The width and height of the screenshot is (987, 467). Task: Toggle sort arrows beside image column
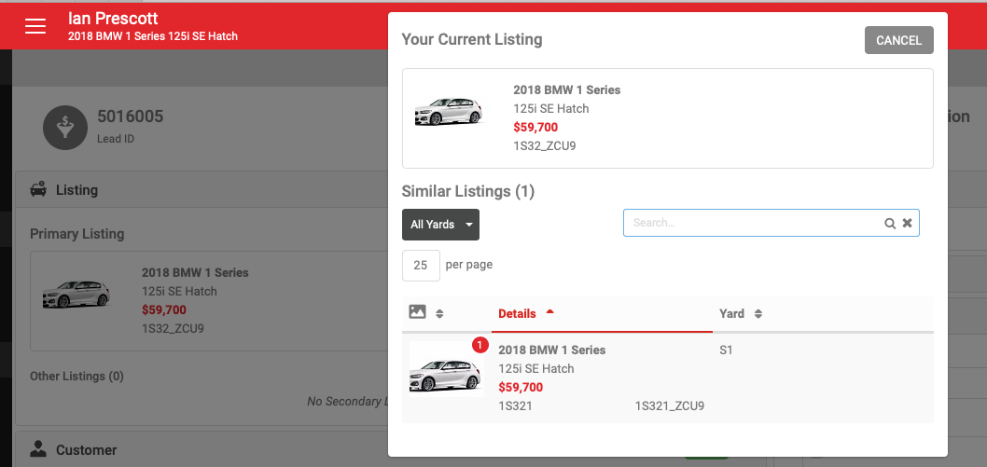439,313
